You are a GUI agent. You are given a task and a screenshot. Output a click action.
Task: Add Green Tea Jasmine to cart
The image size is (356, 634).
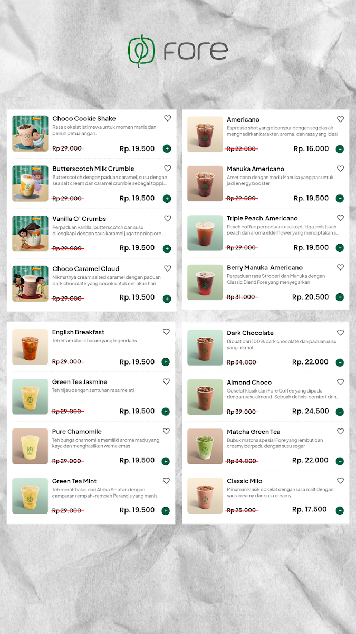point(166,412)
